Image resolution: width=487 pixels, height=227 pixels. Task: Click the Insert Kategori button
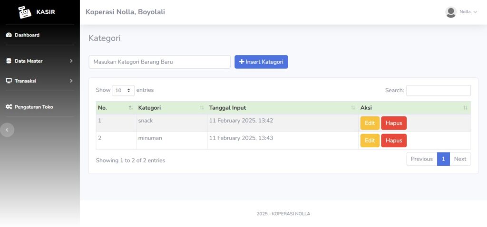pyautogui.click(x=261, y=62)
